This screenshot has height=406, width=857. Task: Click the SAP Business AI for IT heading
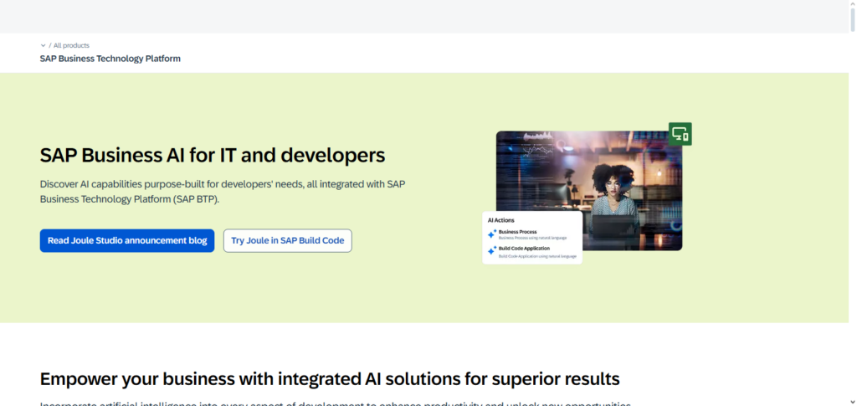213,155
